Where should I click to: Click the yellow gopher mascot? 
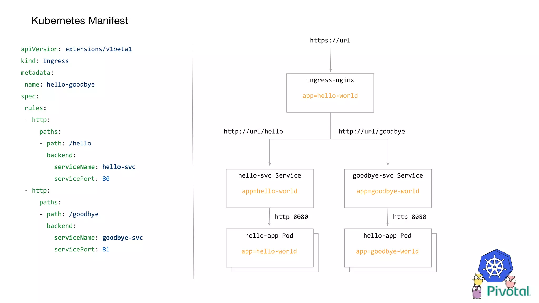[x=478, y=280]
